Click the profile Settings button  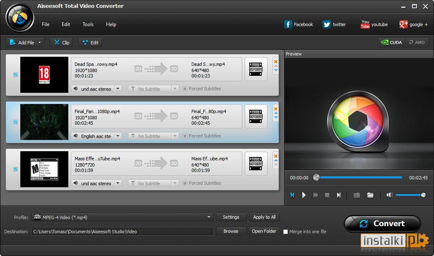click(231, 217)
